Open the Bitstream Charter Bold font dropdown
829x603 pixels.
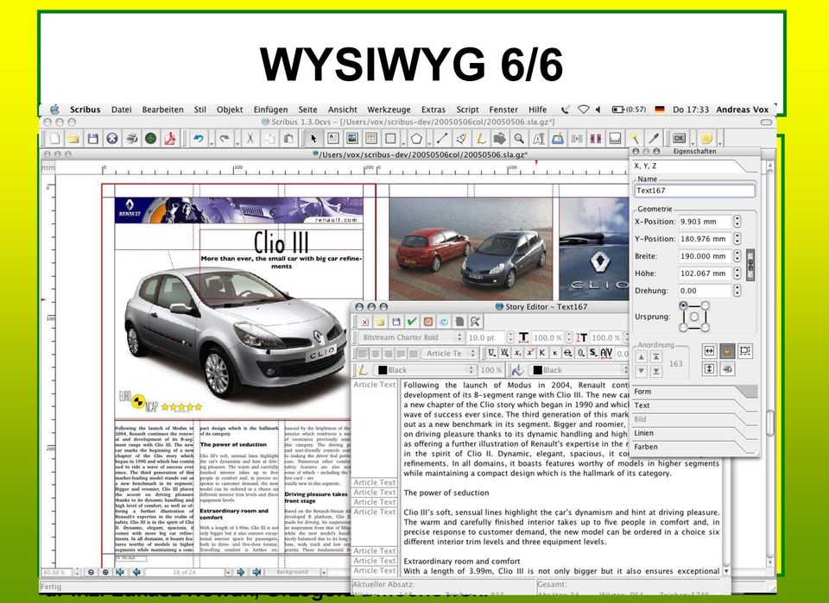(411, 337)
